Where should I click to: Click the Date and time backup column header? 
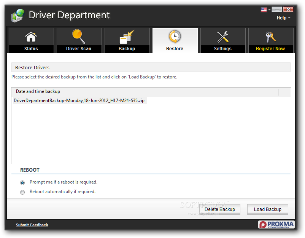145,91
